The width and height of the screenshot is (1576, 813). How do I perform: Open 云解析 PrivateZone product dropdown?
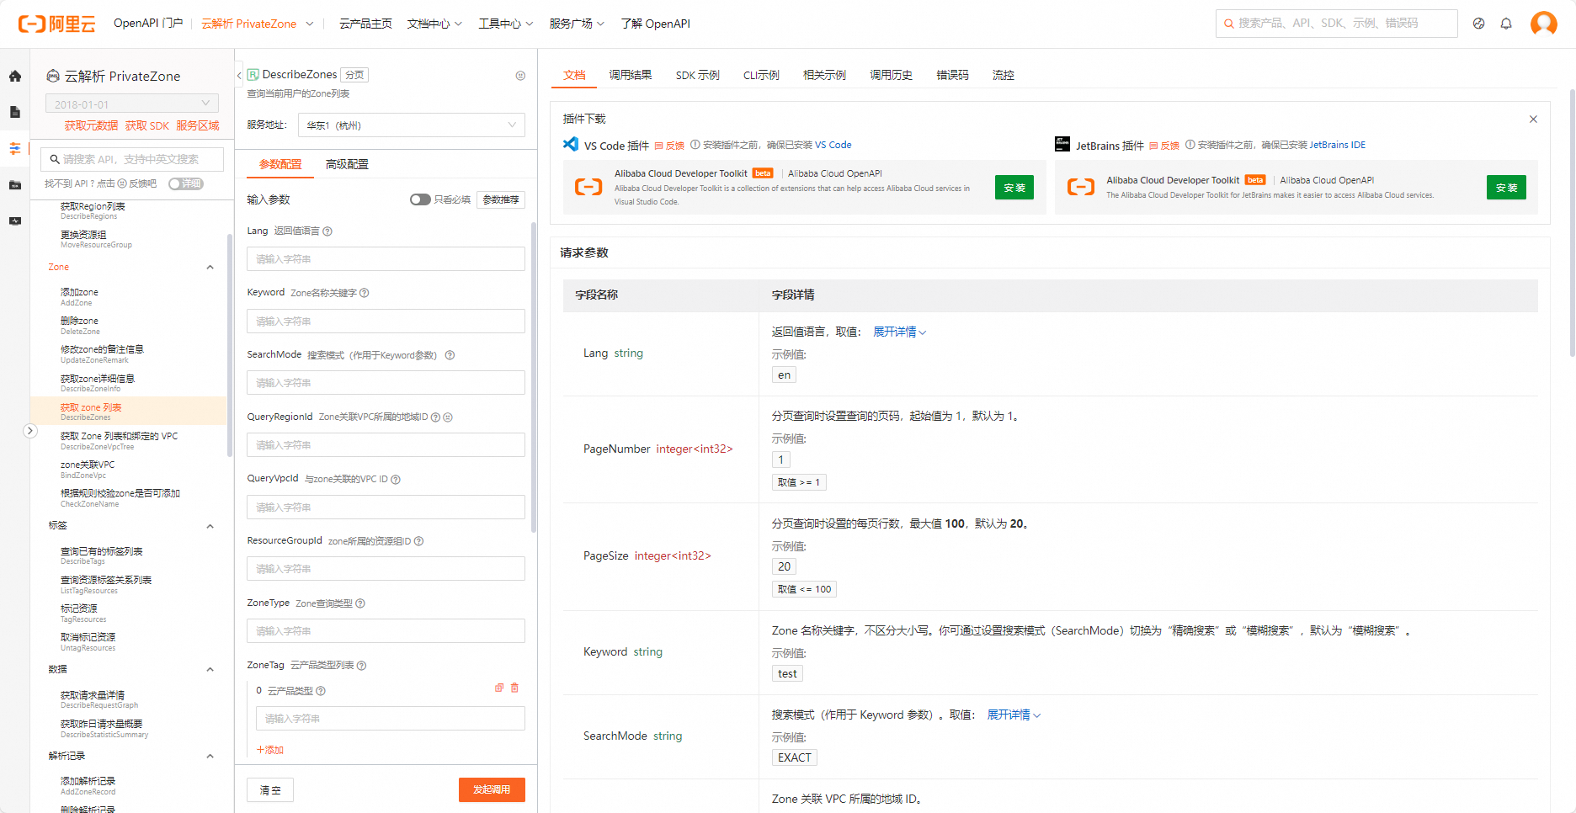pos(258,24)
